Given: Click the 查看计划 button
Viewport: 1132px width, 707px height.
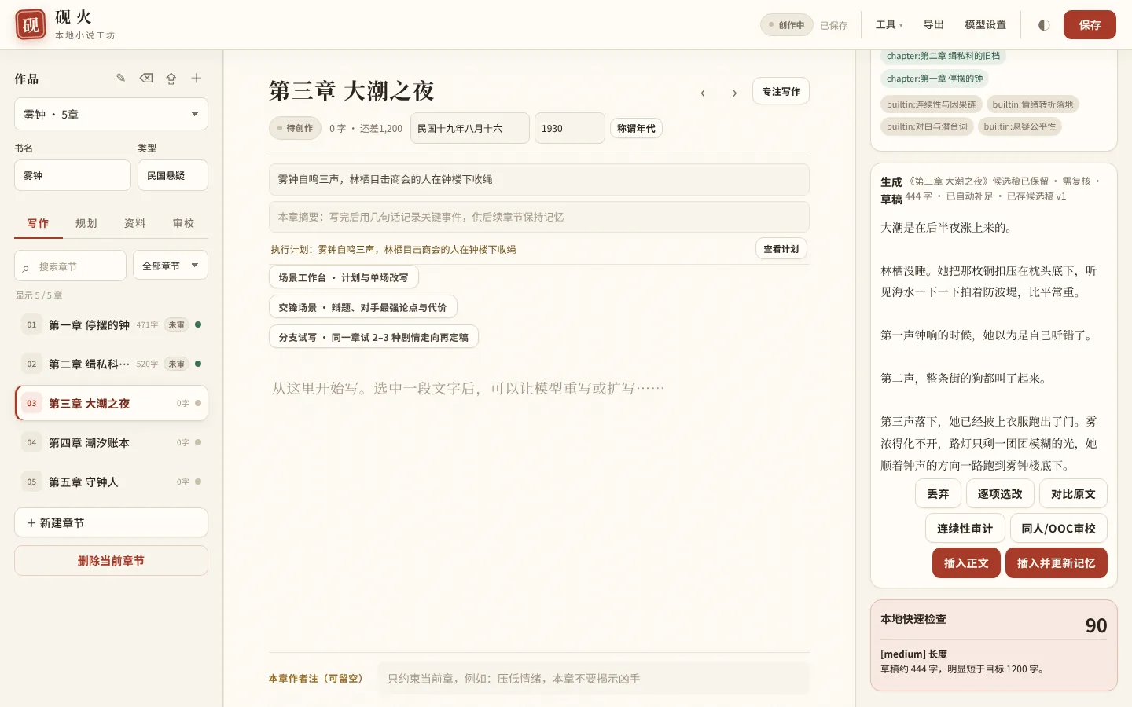Looking at the screenshot, I should [781, 249].
